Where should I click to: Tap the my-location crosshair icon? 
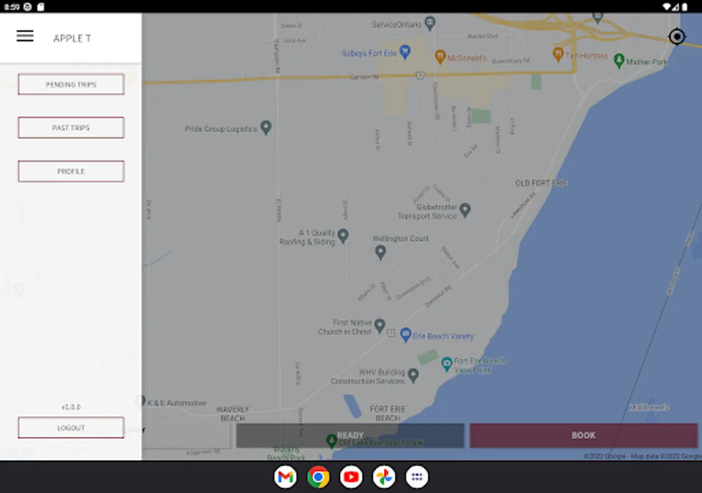[677, 37]
